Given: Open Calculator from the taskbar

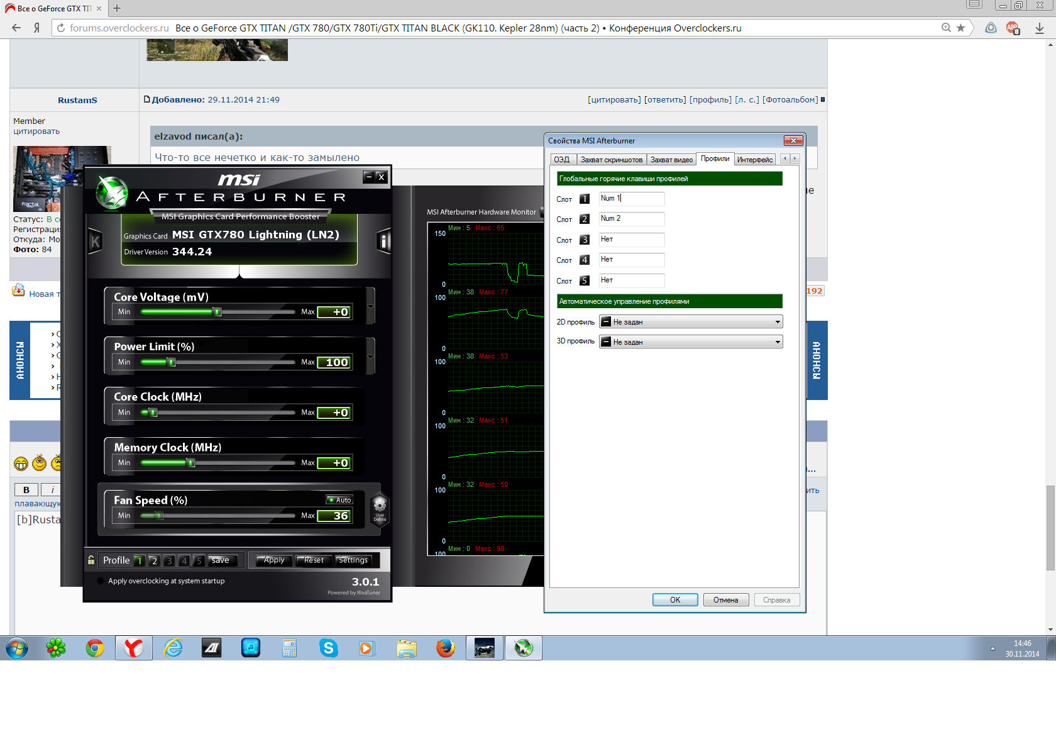Looking at the screenshot, I should point(290,648).
